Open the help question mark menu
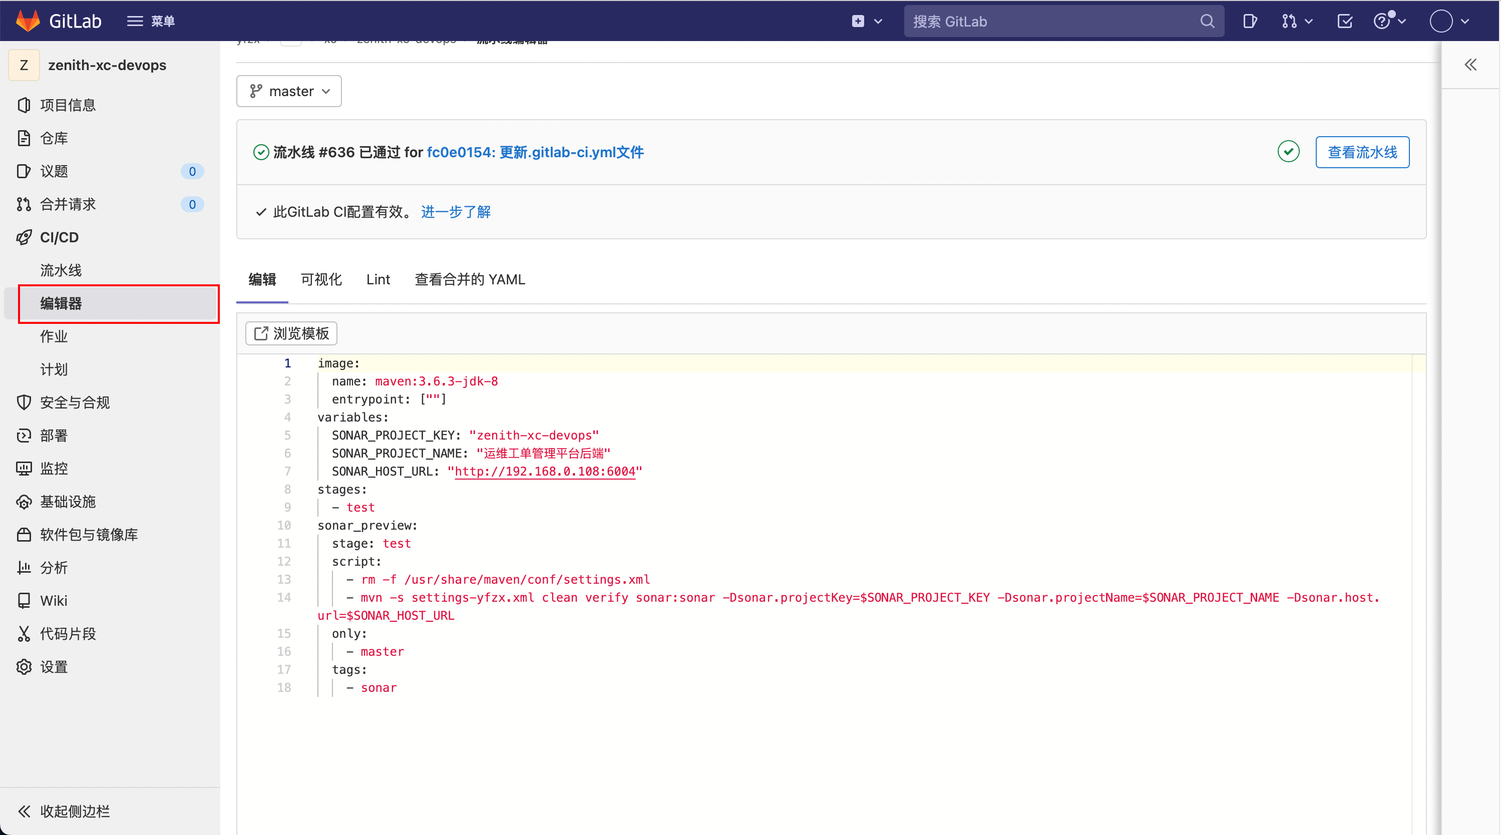This screenshot has height=835, width=1501. pos(1389,21)
